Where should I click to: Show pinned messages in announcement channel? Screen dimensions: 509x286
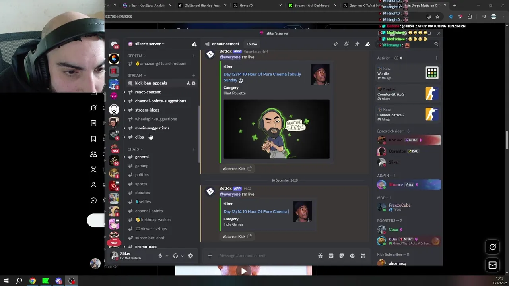pyautogui.click(x=357, y=44)
